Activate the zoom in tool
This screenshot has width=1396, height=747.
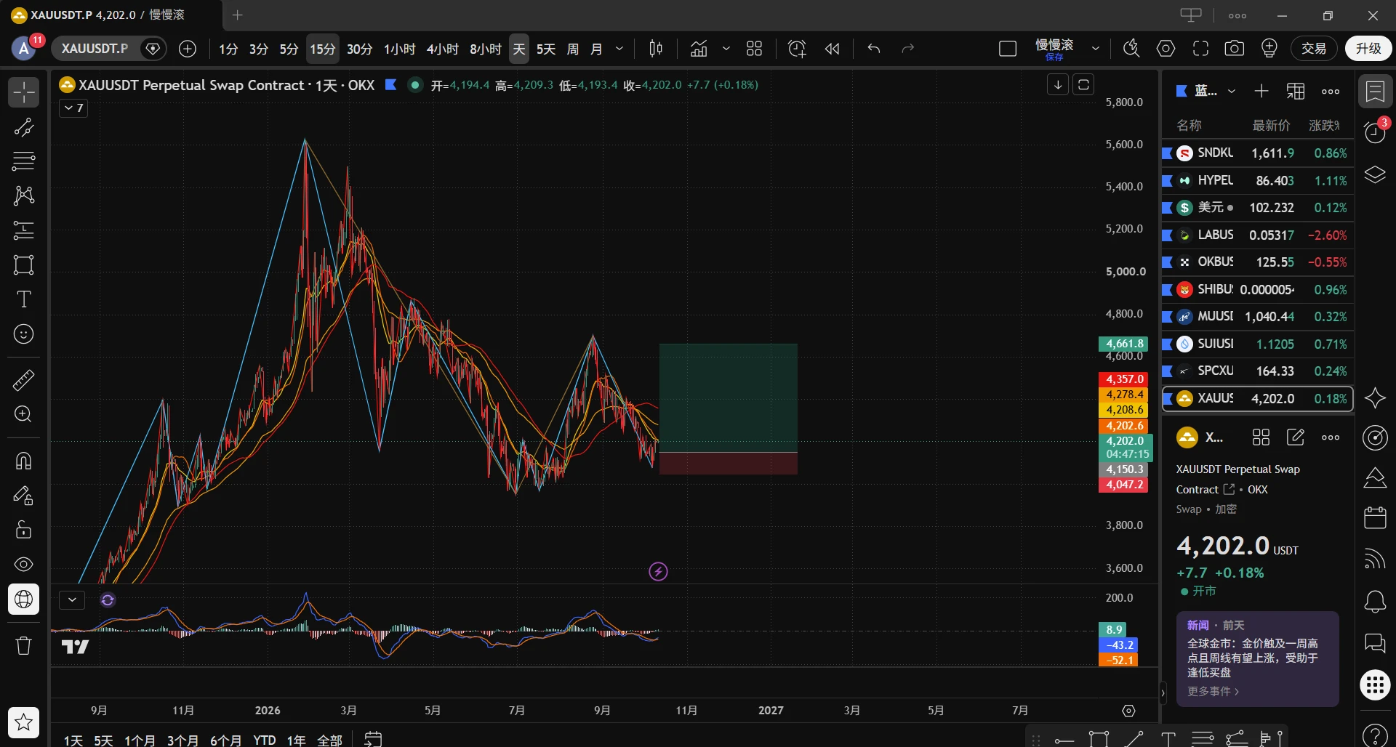pos(24,414)
